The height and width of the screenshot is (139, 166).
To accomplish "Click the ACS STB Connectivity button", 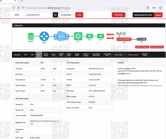I will tap(157, 47).
